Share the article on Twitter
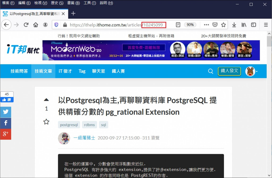272x178 pixels. 6,112
